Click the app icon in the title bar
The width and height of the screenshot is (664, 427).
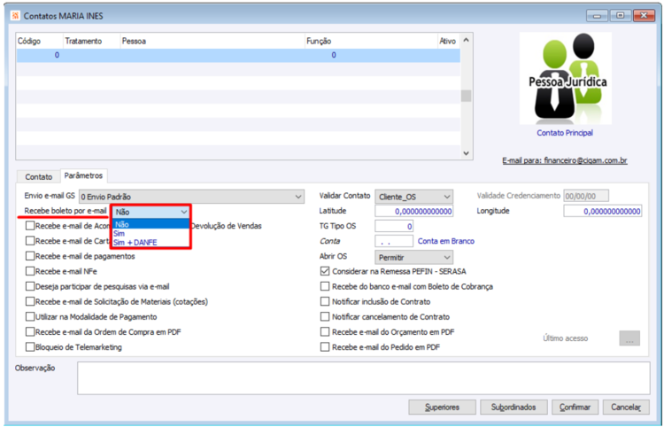15,16
